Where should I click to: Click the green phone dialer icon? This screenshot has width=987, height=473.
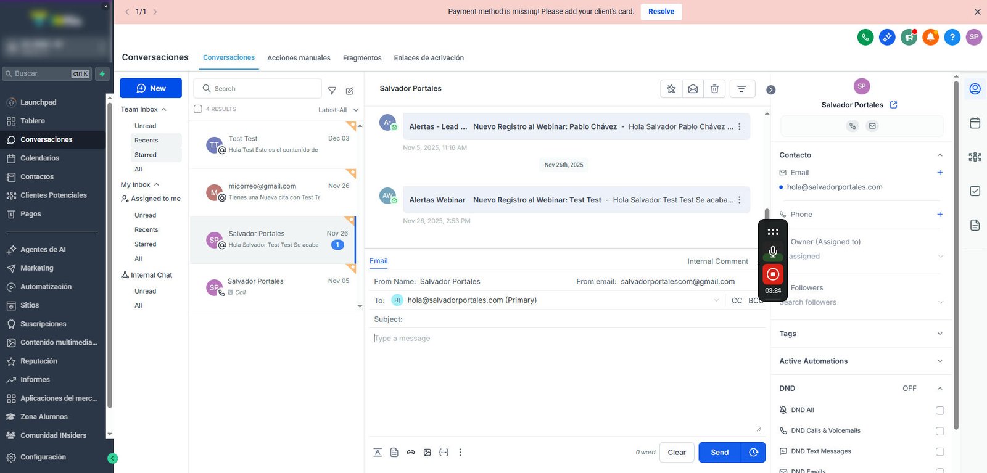pyautogui.click(x=865, y=37)
